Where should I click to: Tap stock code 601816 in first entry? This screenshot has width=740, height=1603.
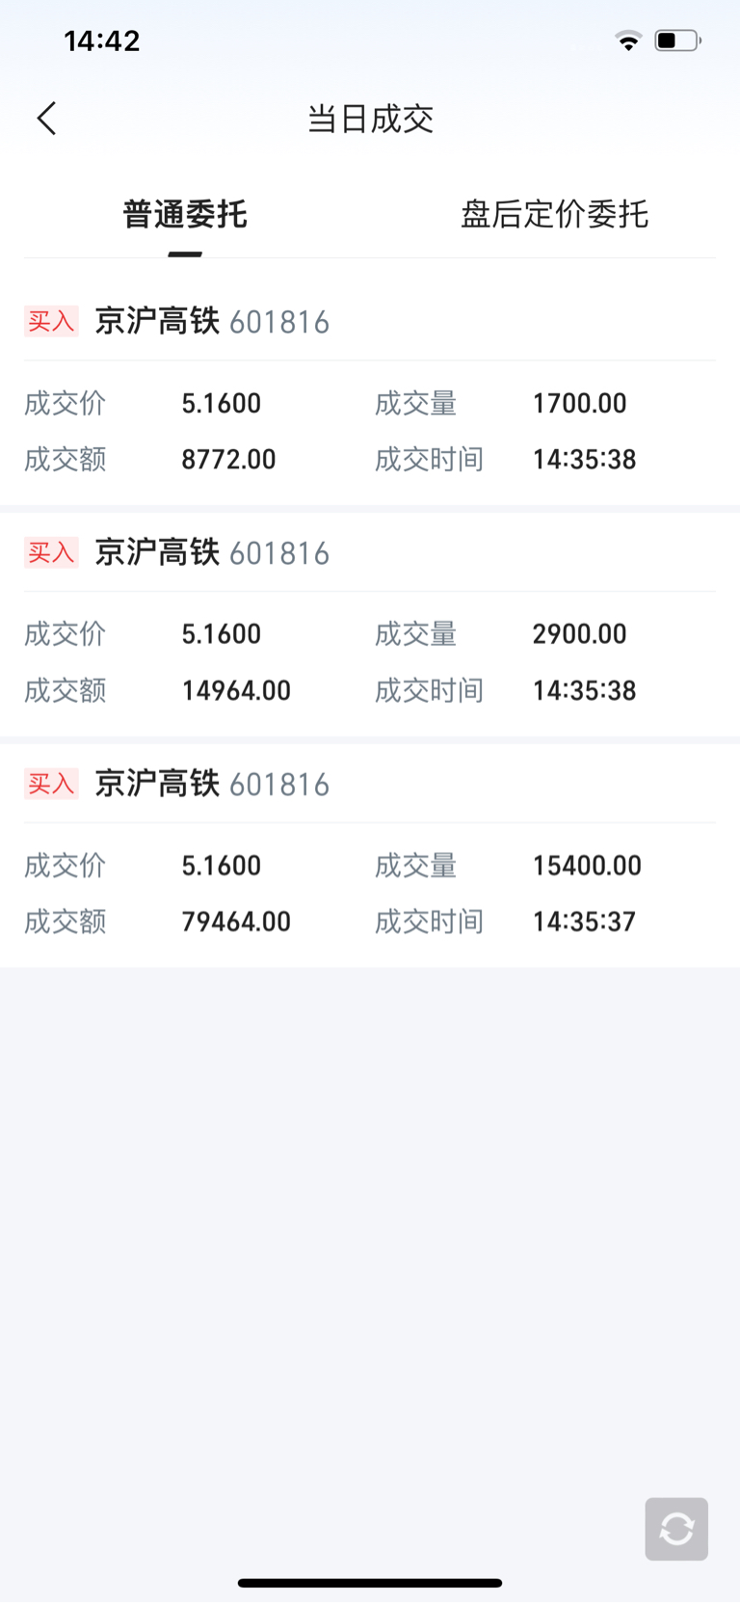pyautogui.click(x=279, y=322)
